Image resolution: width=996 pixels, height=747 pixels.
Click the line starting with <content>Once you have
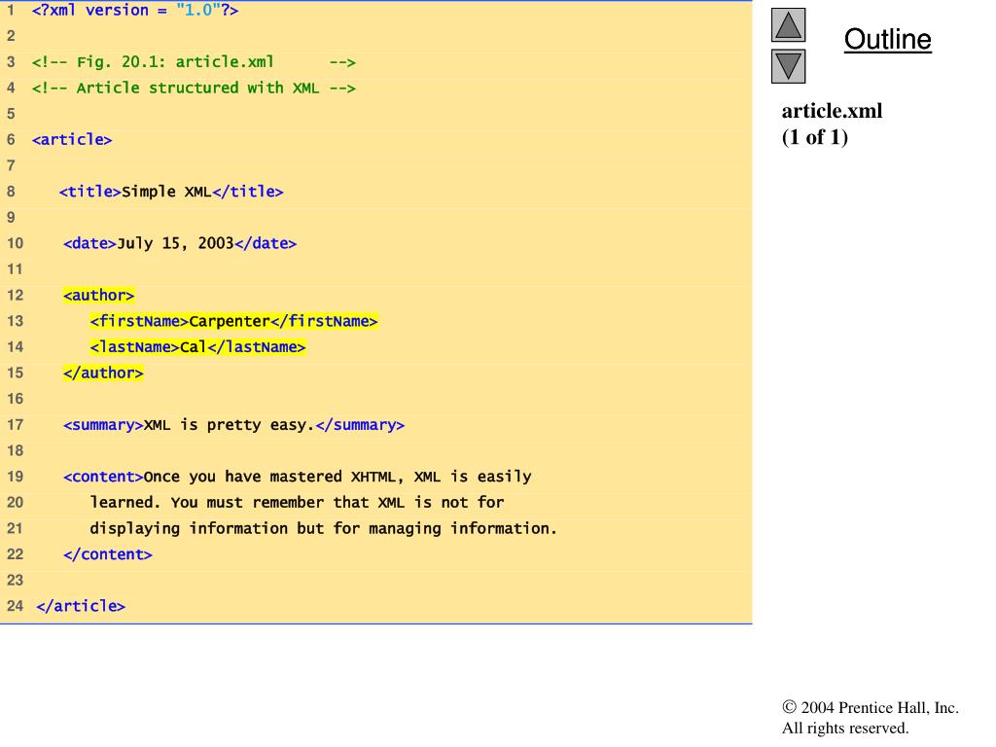[x=298, y=477]
